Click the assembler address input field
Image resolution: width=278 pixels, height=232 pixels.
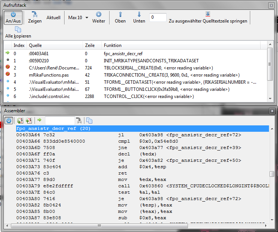tap(60, 121)
